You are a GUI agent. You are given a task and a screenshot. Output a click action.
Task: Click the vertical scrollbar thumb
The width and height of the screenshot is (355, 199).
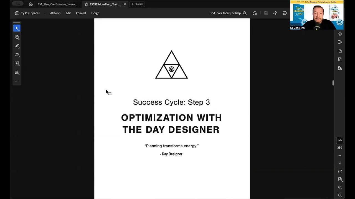pyautogui.click(x=333, y=83)
